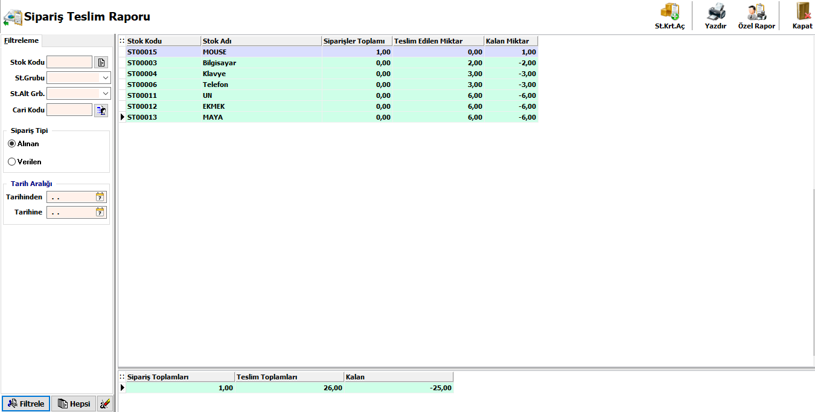Click delivered quantity 2,00 for Bilgisayar
The image size is (815, 412).
(x=438, y=63)
